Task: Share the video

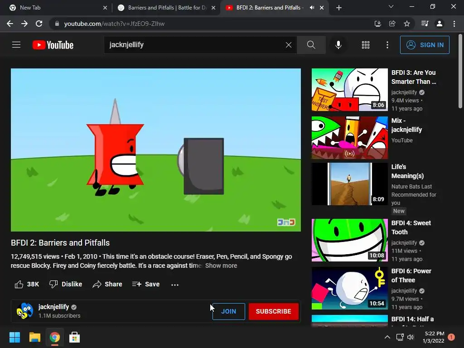Action: (x=107, y=284)
